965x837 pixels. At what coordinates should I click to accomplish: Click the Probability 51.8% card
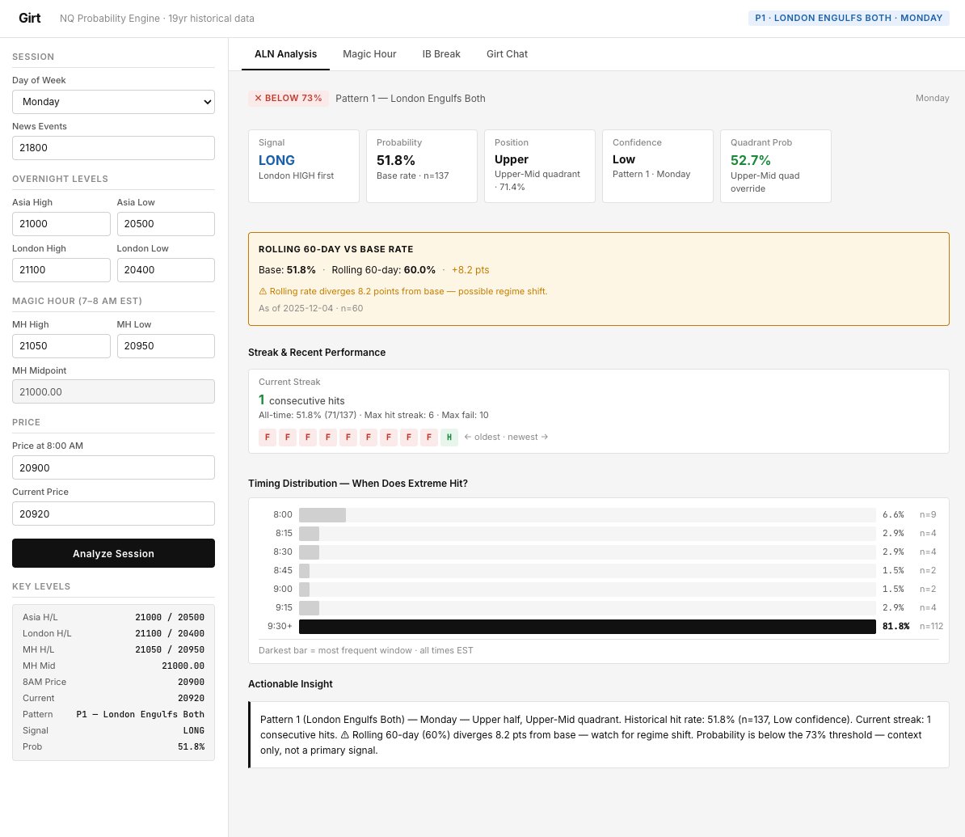[422, 166]
